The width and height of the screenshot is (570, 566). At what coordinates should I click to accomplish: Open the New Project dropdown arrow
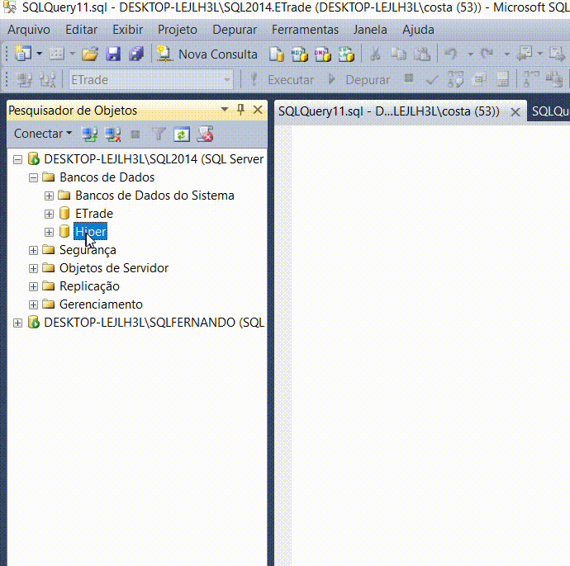[x=40, y=54]
